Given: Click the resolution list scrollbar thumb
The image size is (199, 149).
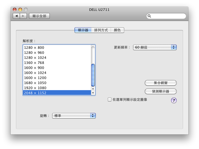Looking at the screenshot, I should (93, 75).
